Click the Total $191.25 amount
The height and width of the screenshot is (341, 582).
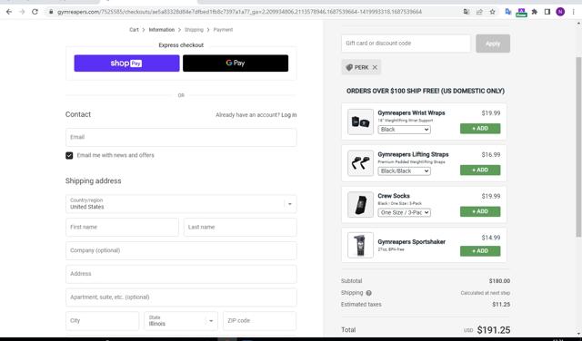point(493,330)
